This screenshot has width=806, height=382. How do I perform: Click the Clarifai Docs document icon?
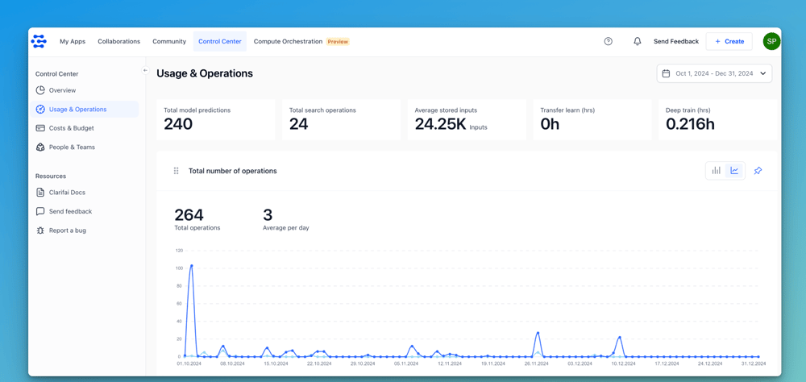(40, 193)
